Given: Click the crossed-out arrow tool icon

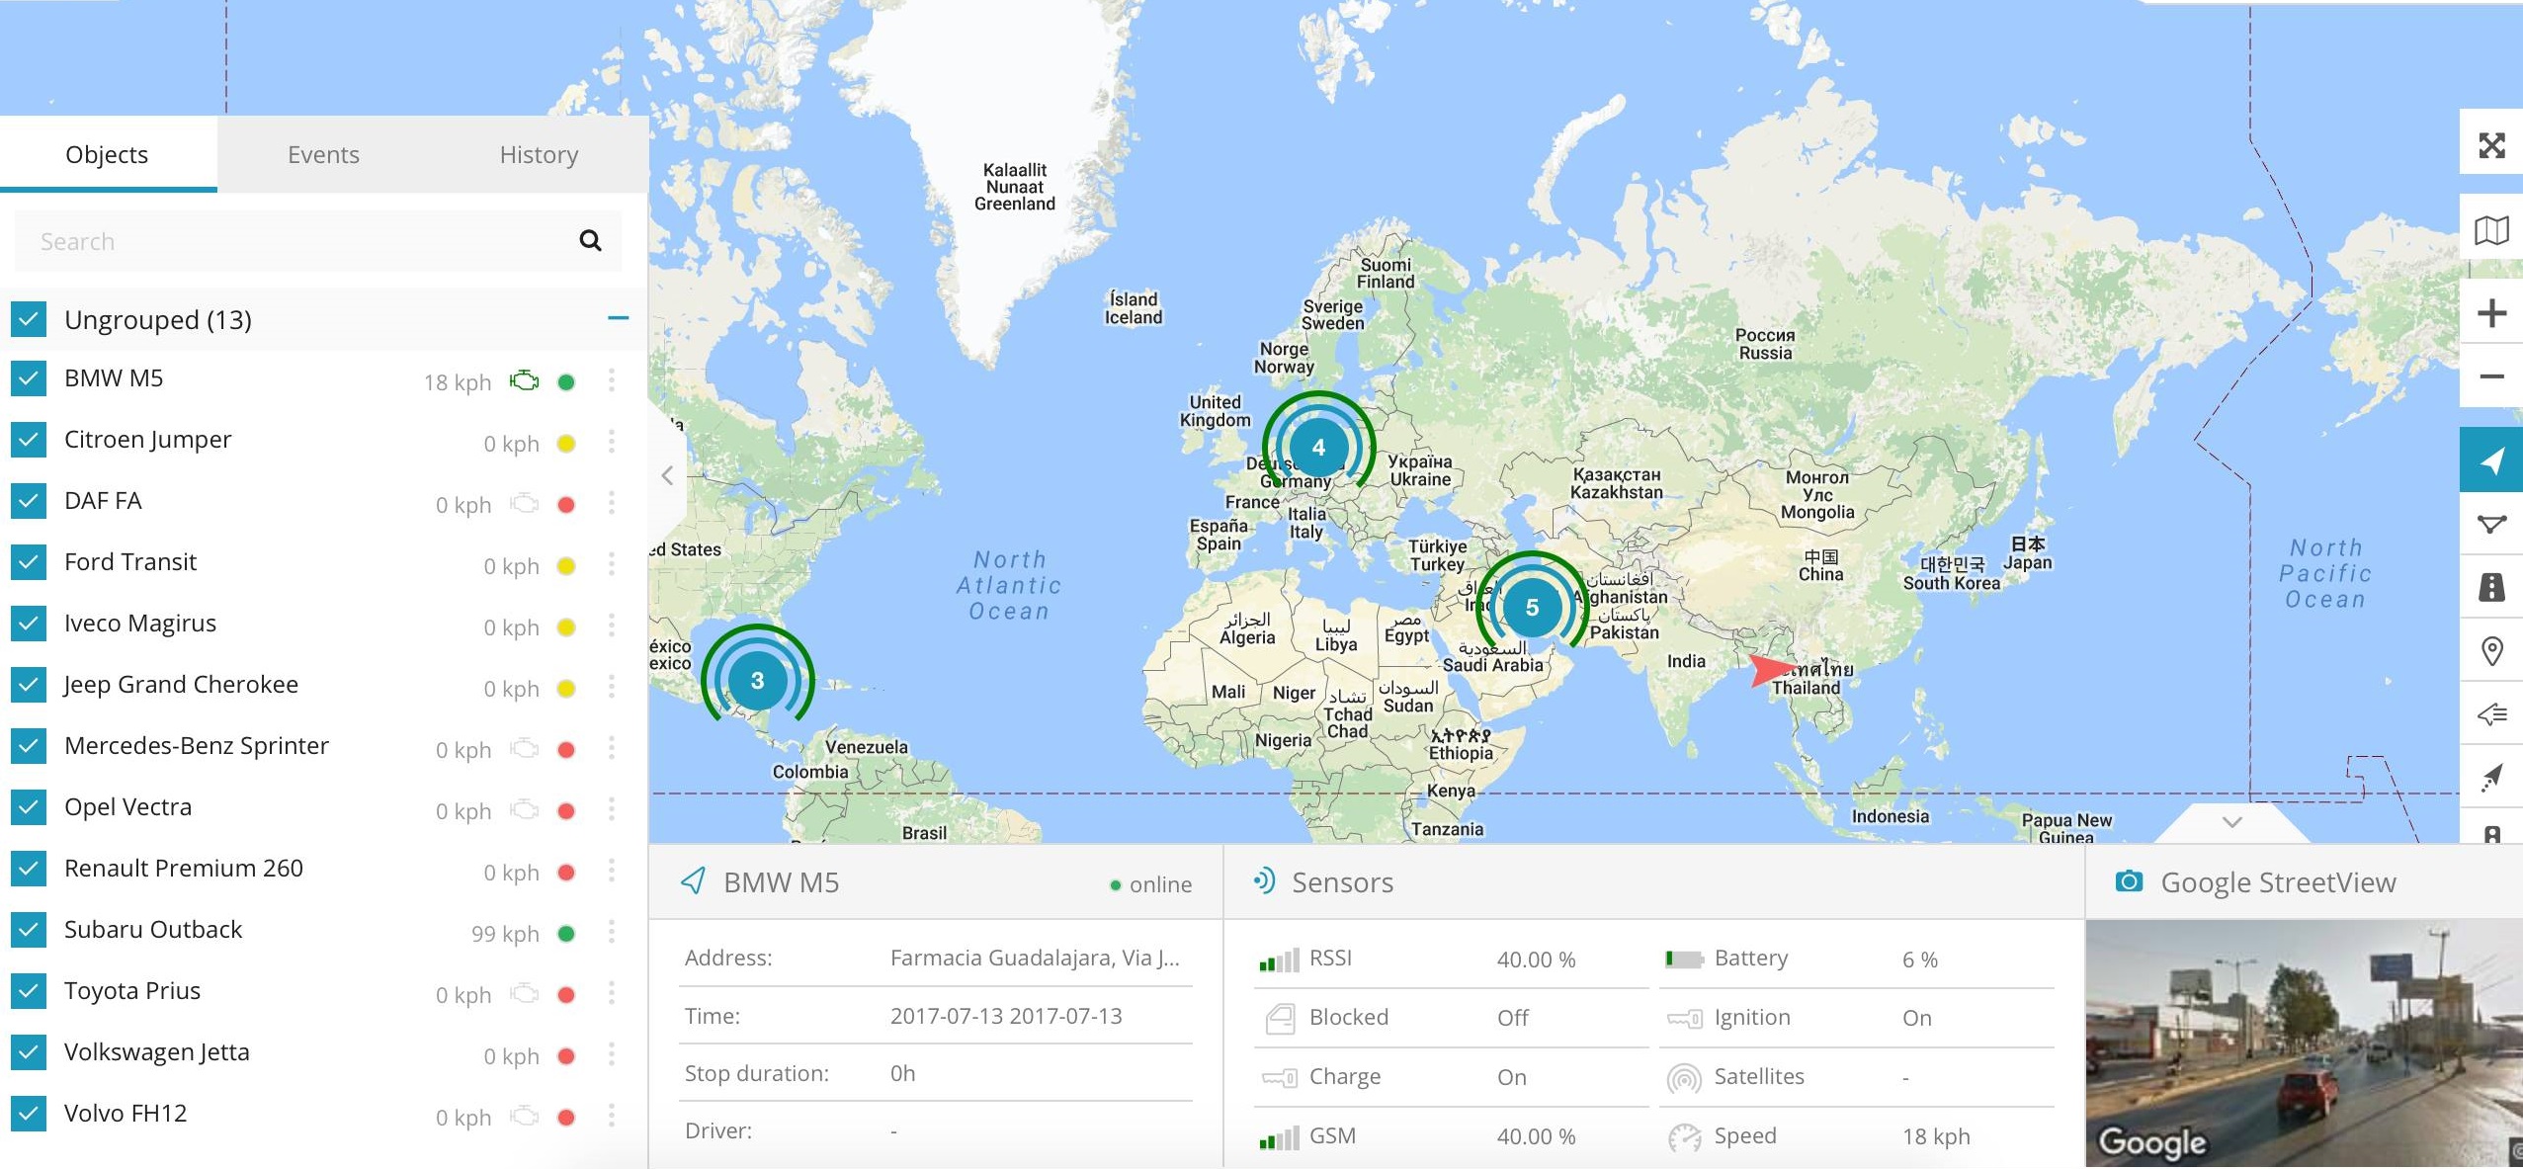Looking at the screenshot, I should point(2491,778).
